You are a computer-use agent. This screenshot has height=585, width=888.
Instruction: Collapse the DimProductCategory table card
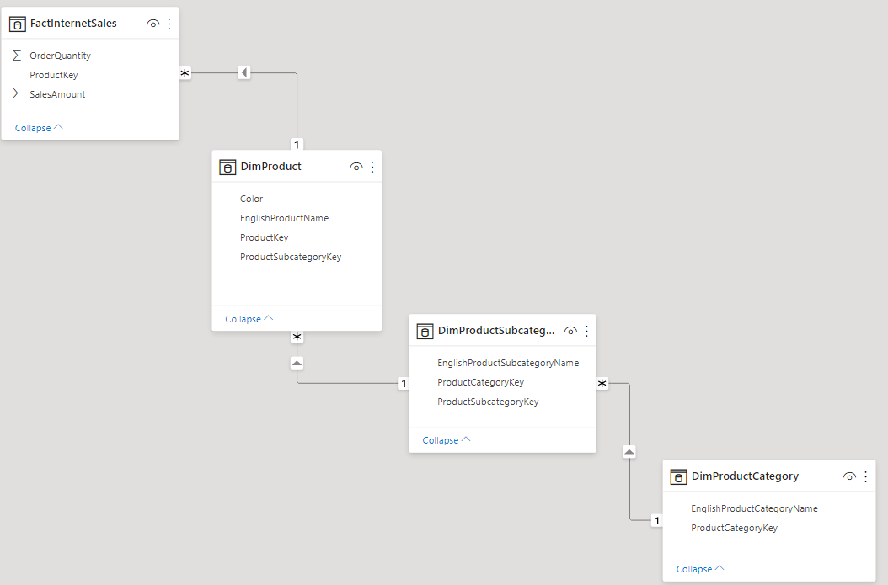tap(700, 569)
